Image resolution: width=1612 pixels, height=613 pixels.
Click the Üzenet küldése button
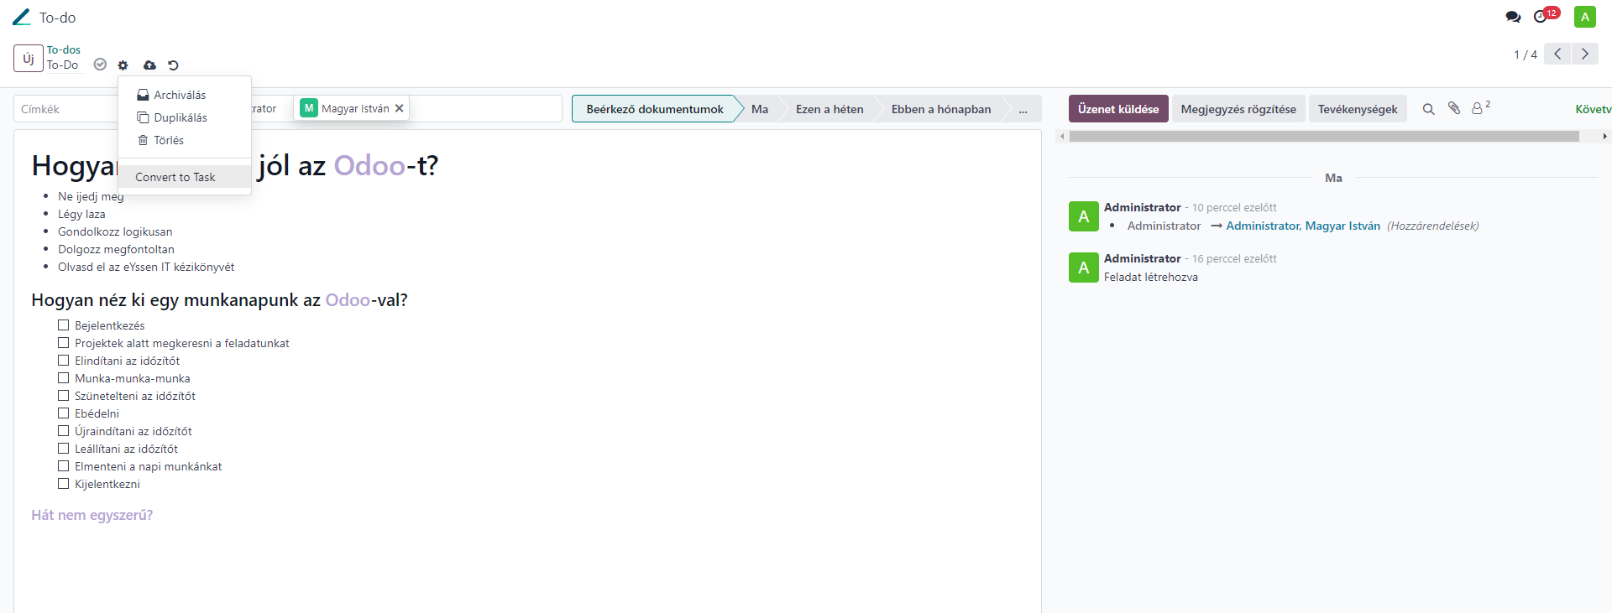1118,109
